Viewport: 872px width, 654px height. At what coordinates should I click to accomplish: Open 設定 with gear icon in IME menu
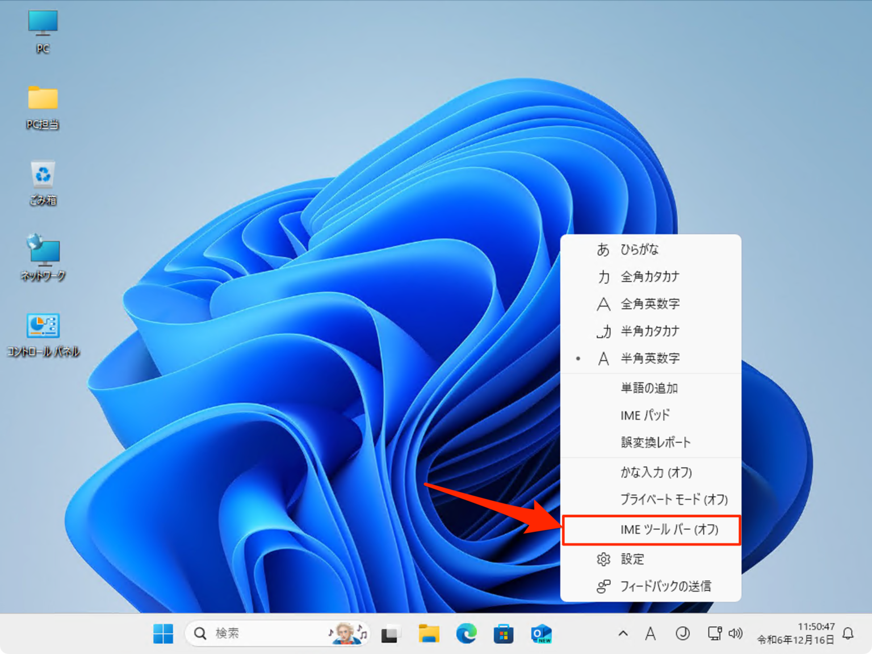coord(651,559)
